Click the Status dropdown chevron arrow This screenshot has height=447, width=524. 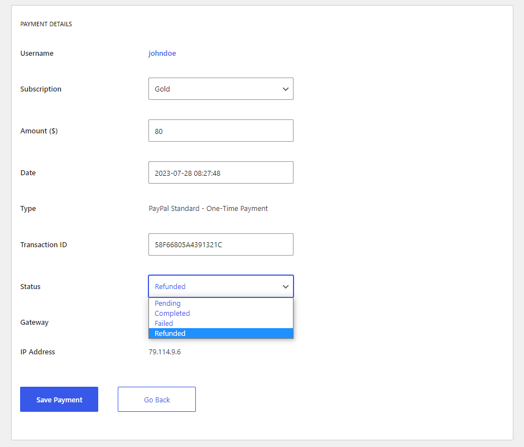pos(285,287)
